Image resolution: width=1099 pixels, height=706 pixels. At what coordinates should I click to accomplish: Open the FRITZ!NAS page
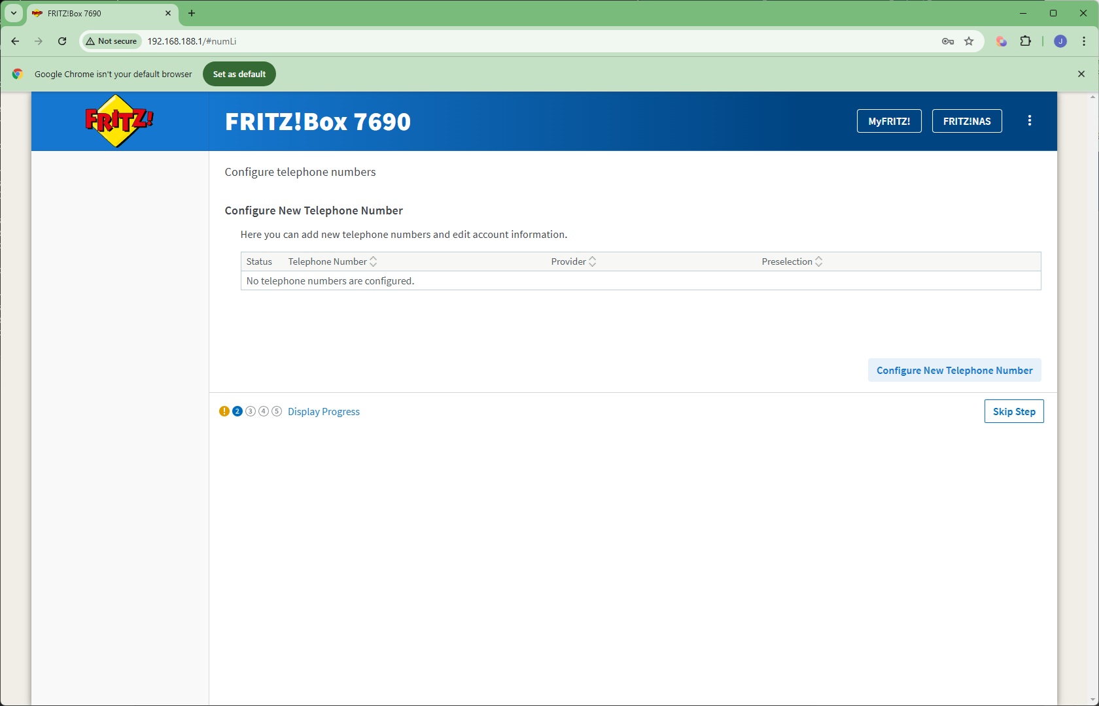[x=967, y=121]
